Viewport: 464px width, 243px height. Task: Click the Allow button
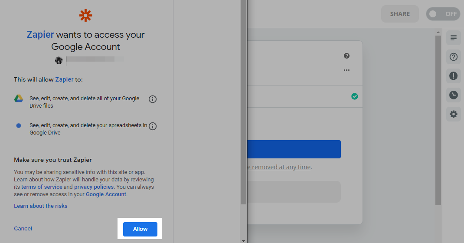point(140,229)
